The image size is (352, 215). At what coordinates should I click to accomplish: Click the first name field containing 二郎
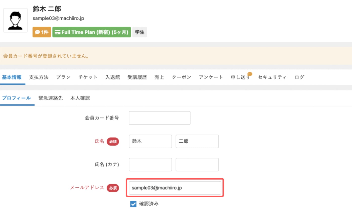click(x=197, y=141)
